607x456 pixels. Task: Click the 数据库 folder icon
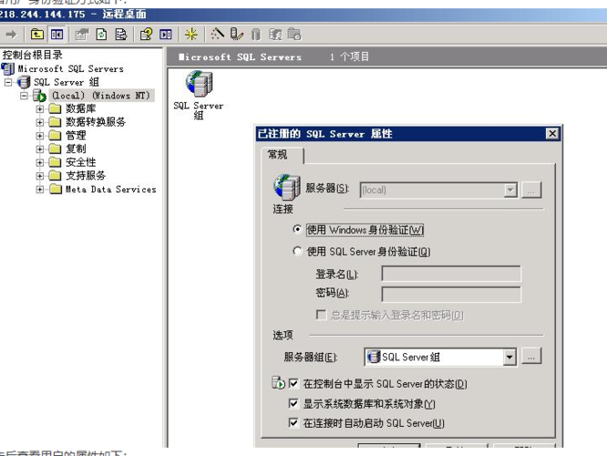click(x=55, y=109)
